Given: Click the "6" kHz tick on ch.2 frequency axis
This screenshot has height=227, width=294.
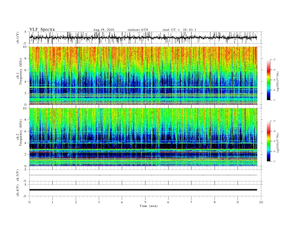Looking at the screenshot, I should click(26, 131).
